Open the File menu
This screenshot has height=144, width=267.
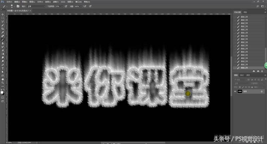tap(9, 2)
